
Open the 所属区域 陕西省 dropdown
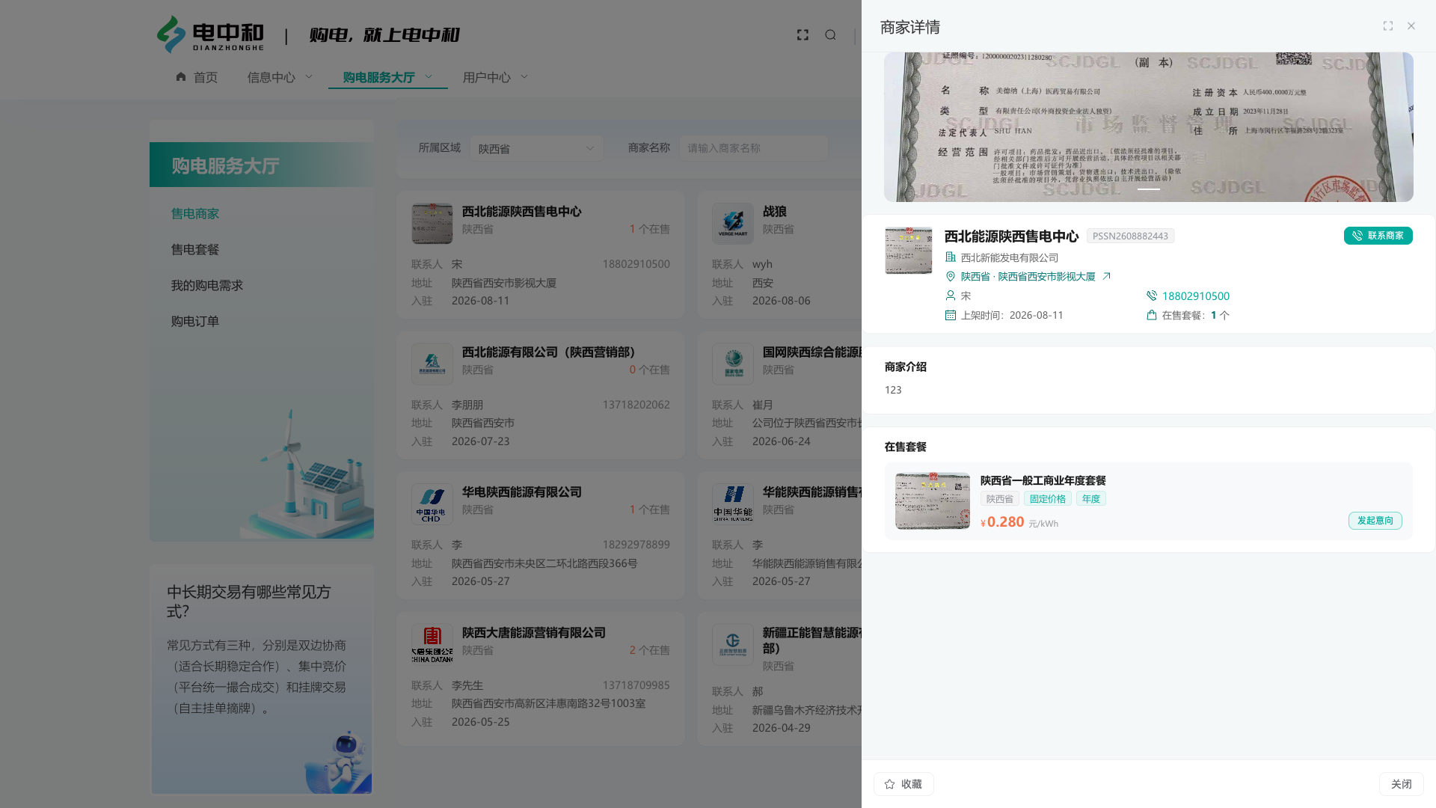point(536,148)
